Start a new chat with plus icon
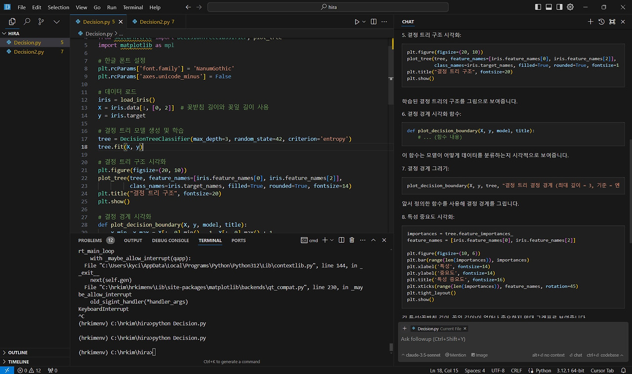Image resolution: width=632 pixels, height=374 pixels. (591, 22)
